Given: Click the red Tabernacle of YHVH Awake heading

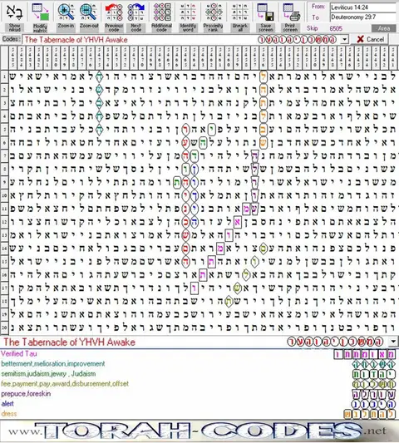Looking at the screenshot, I should click(x=69, y=342).
